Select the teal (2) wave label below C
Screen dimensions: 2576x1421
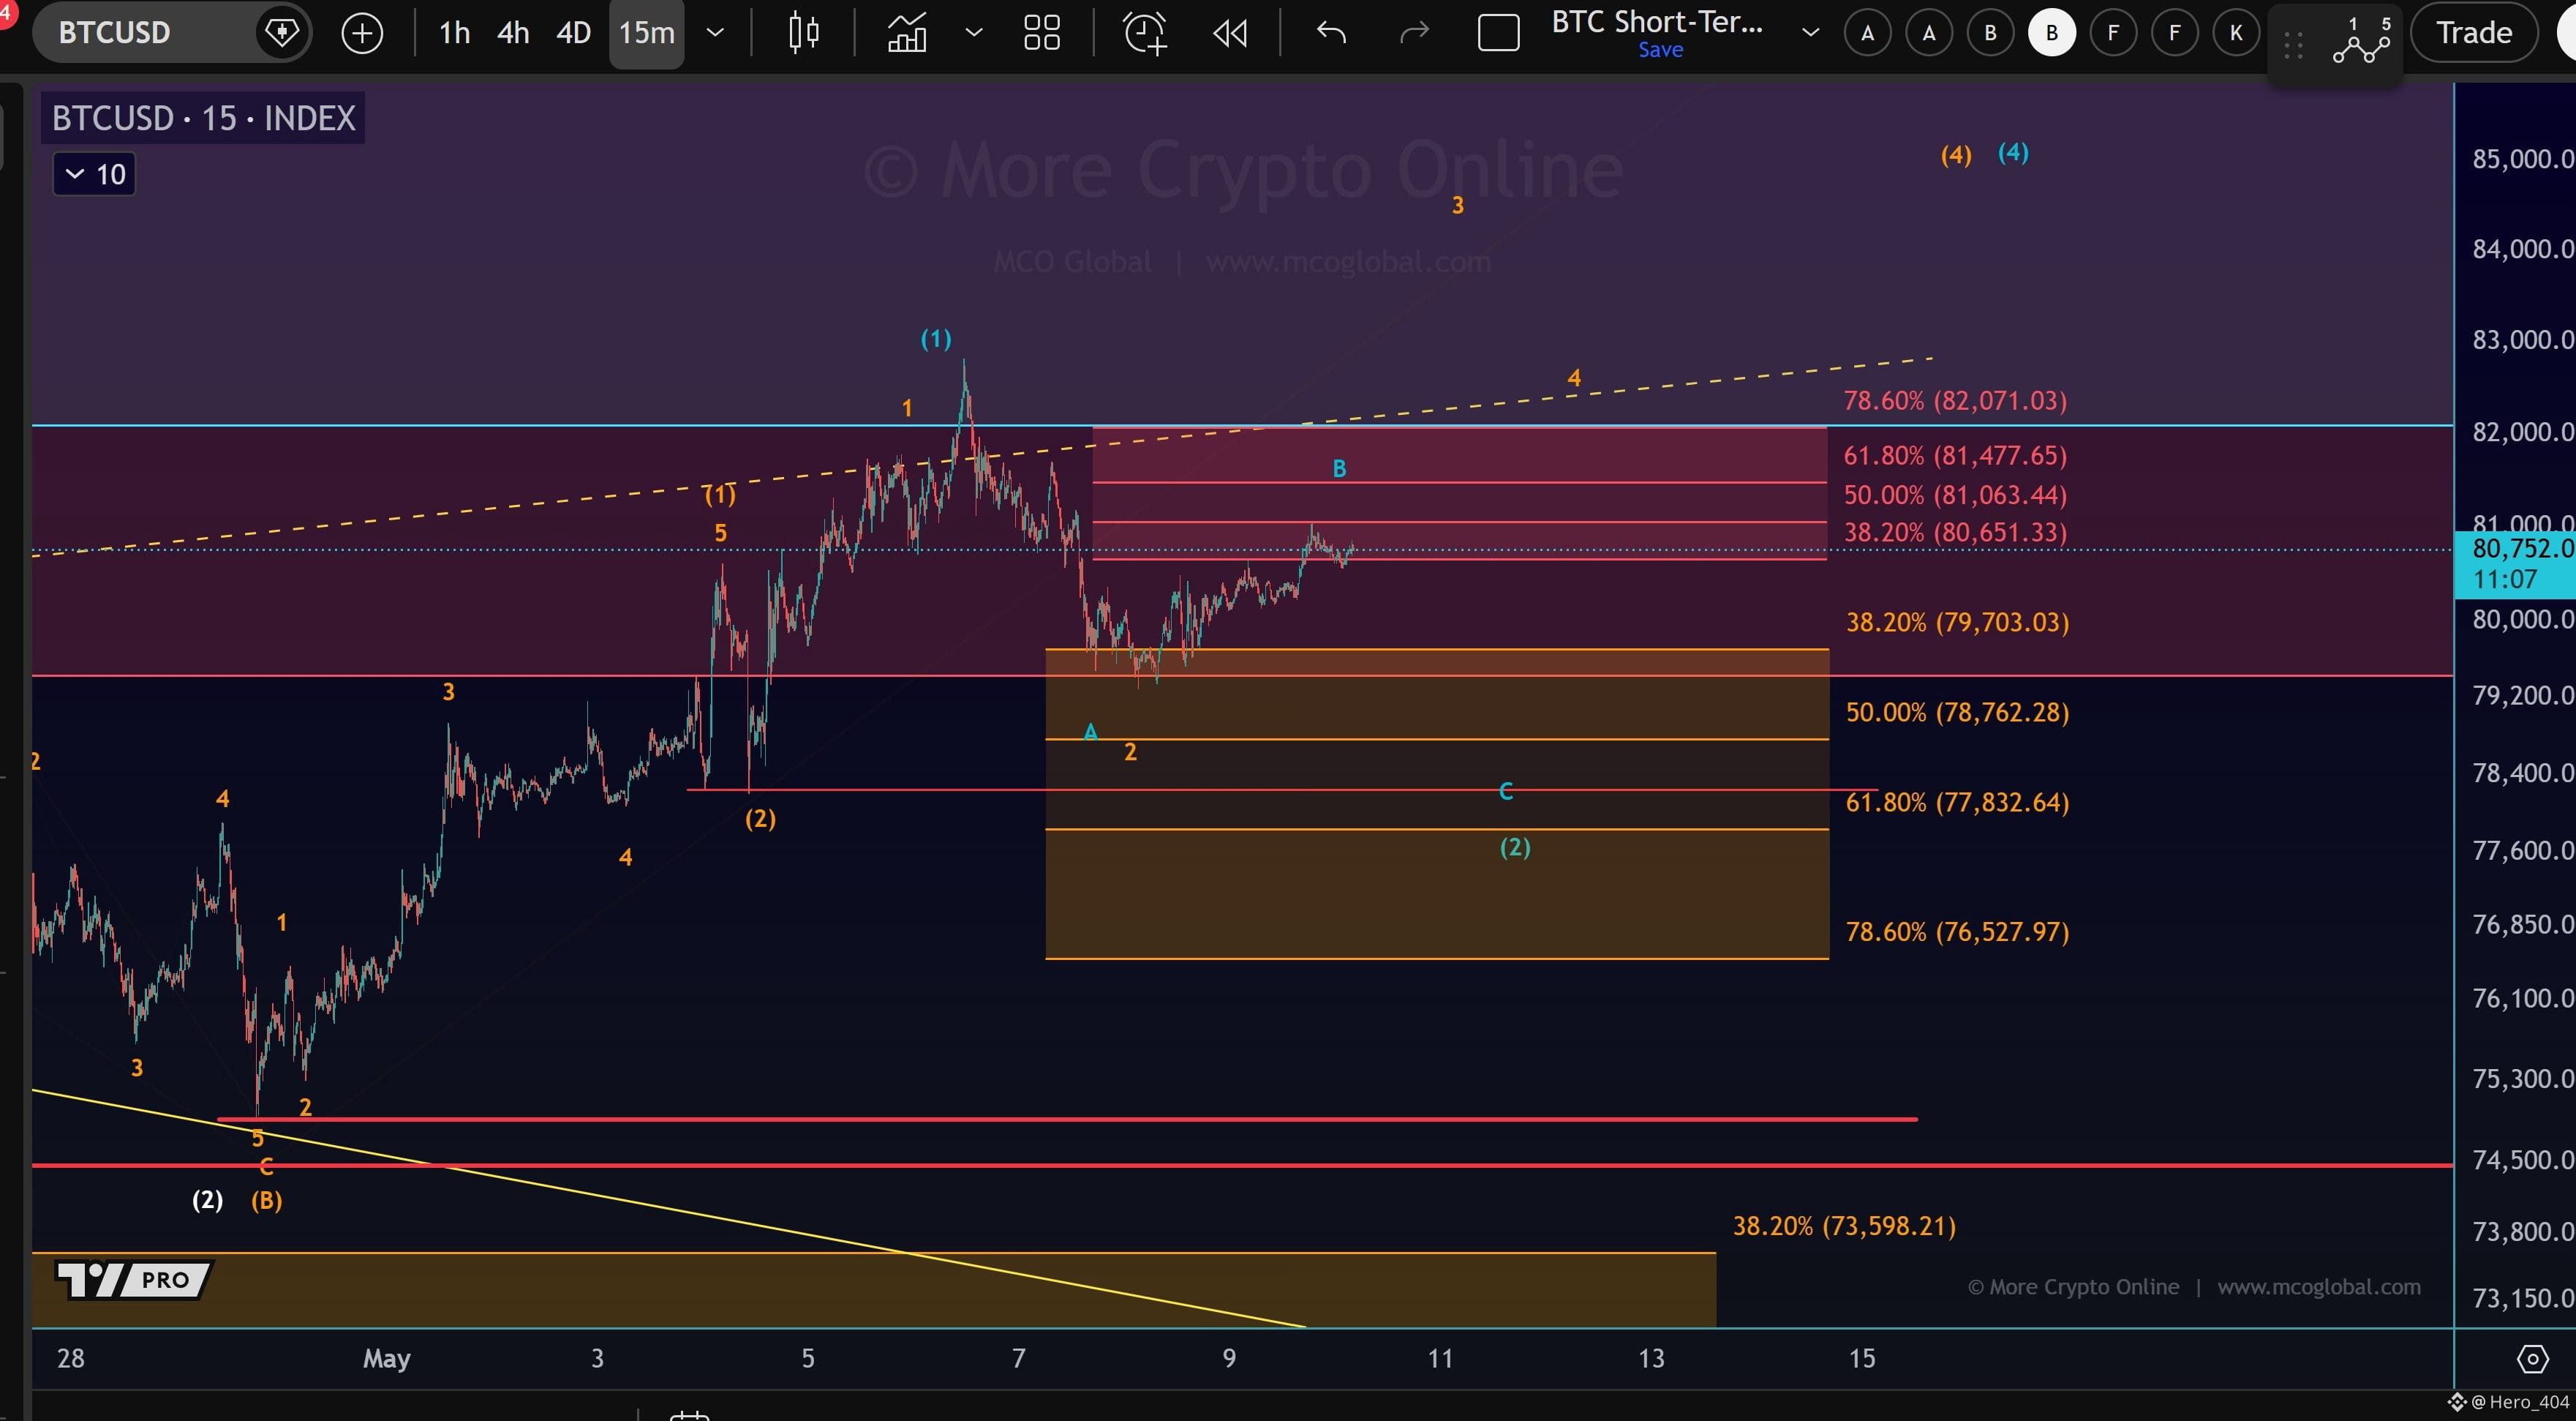(x=1515, y=847)
